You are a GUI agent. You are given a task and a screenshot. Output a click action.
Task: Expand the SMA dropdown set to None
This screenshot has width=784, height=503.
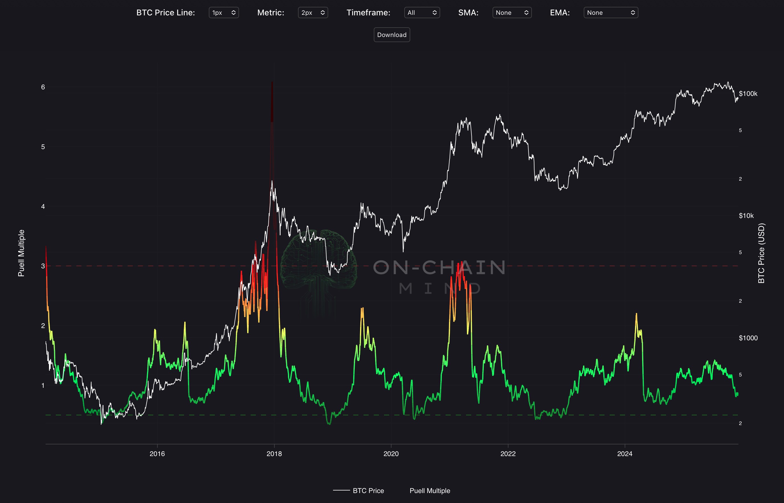tap(512, 13)
